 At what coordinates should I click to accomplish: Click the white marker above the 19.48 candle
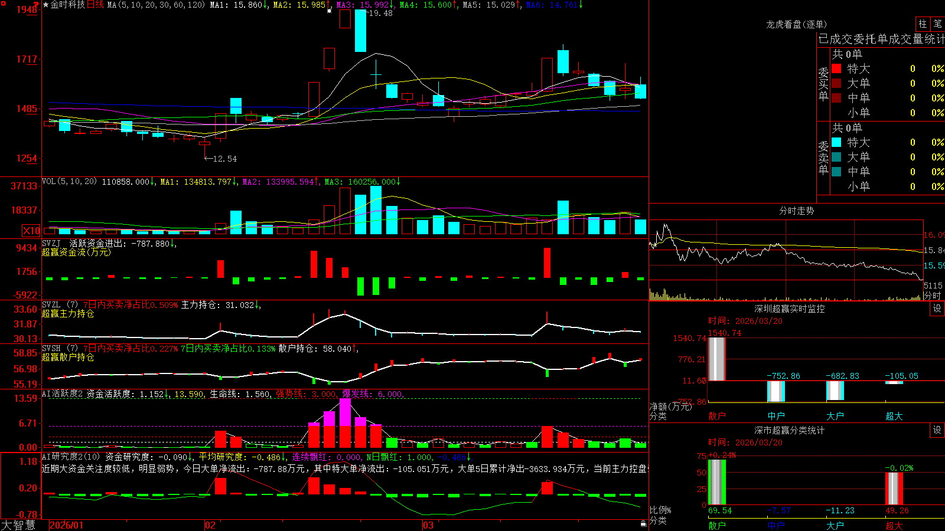click(329, 11)
